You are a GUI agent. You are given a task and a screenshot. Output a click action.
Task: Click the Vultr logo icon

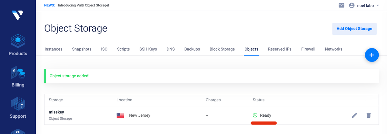18,15
